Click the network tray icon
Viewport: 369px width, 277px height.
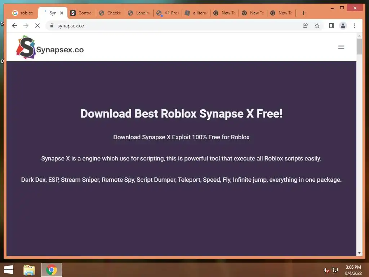coord(335,270)
